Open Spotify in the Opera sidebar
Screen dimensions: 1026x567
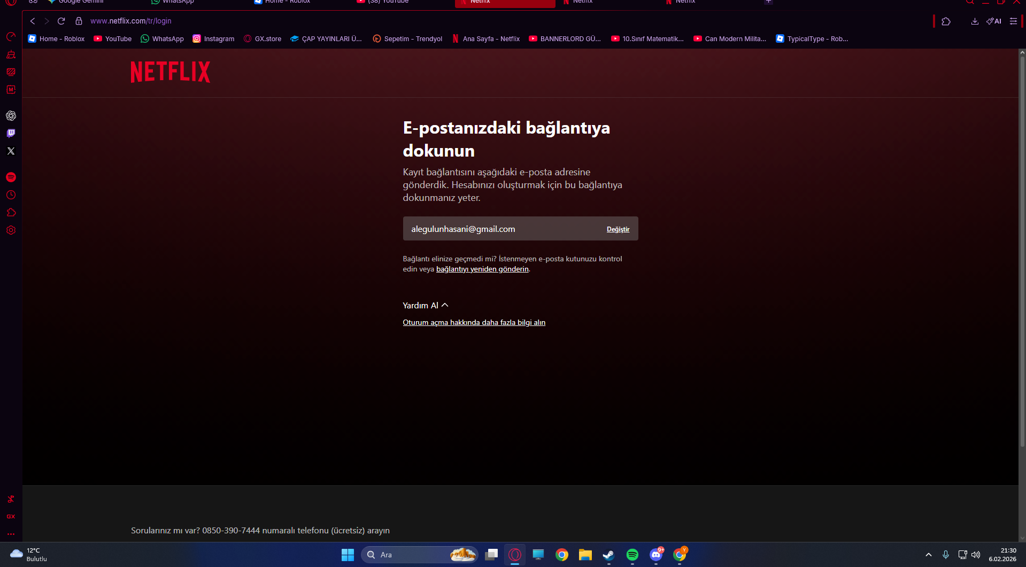11,177
